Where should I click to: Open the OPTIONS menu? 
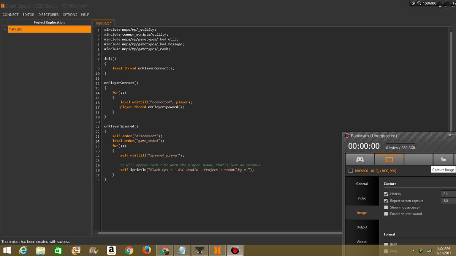[70, 15]
